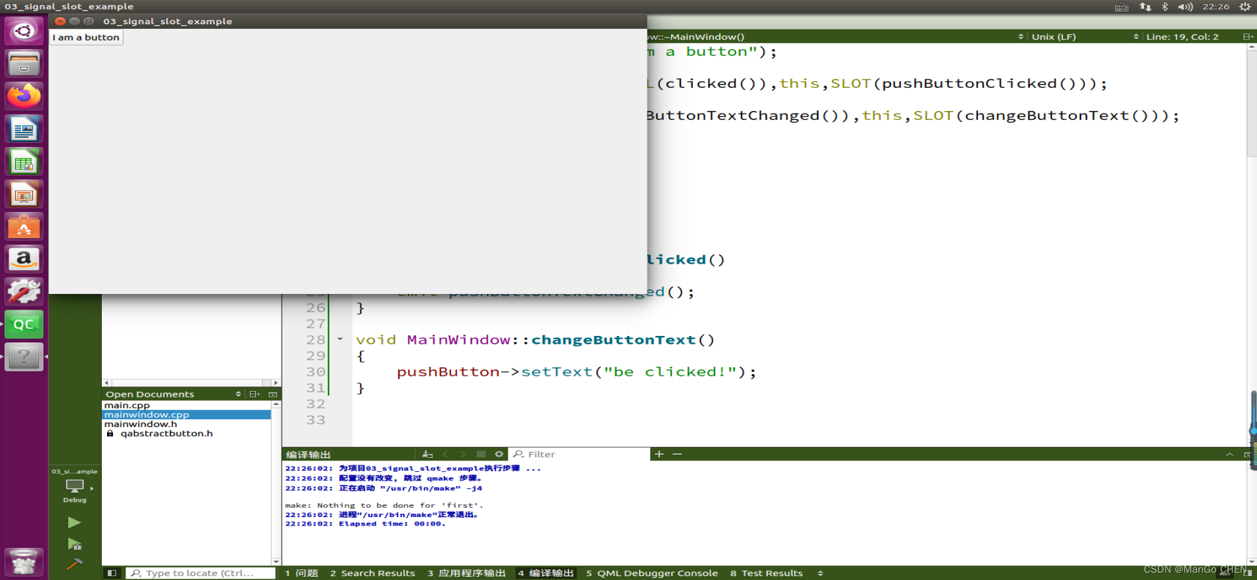Open Ubuntu Software from the dock
1257x580 pixels.
24,227
